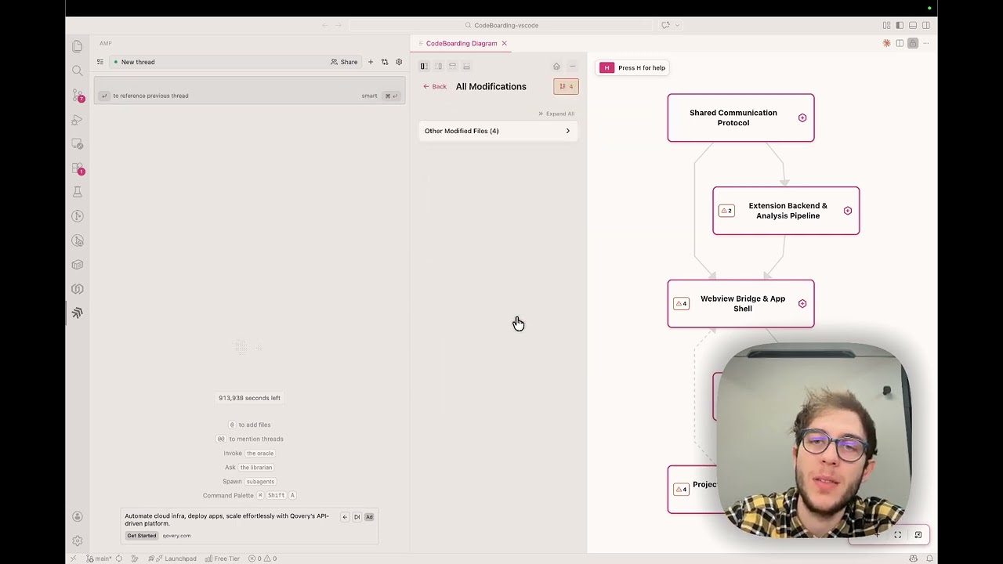Click the 4 changes badge on Webview Bridge
Viewport: 1003px width, 564px height.
coord(681,304)
